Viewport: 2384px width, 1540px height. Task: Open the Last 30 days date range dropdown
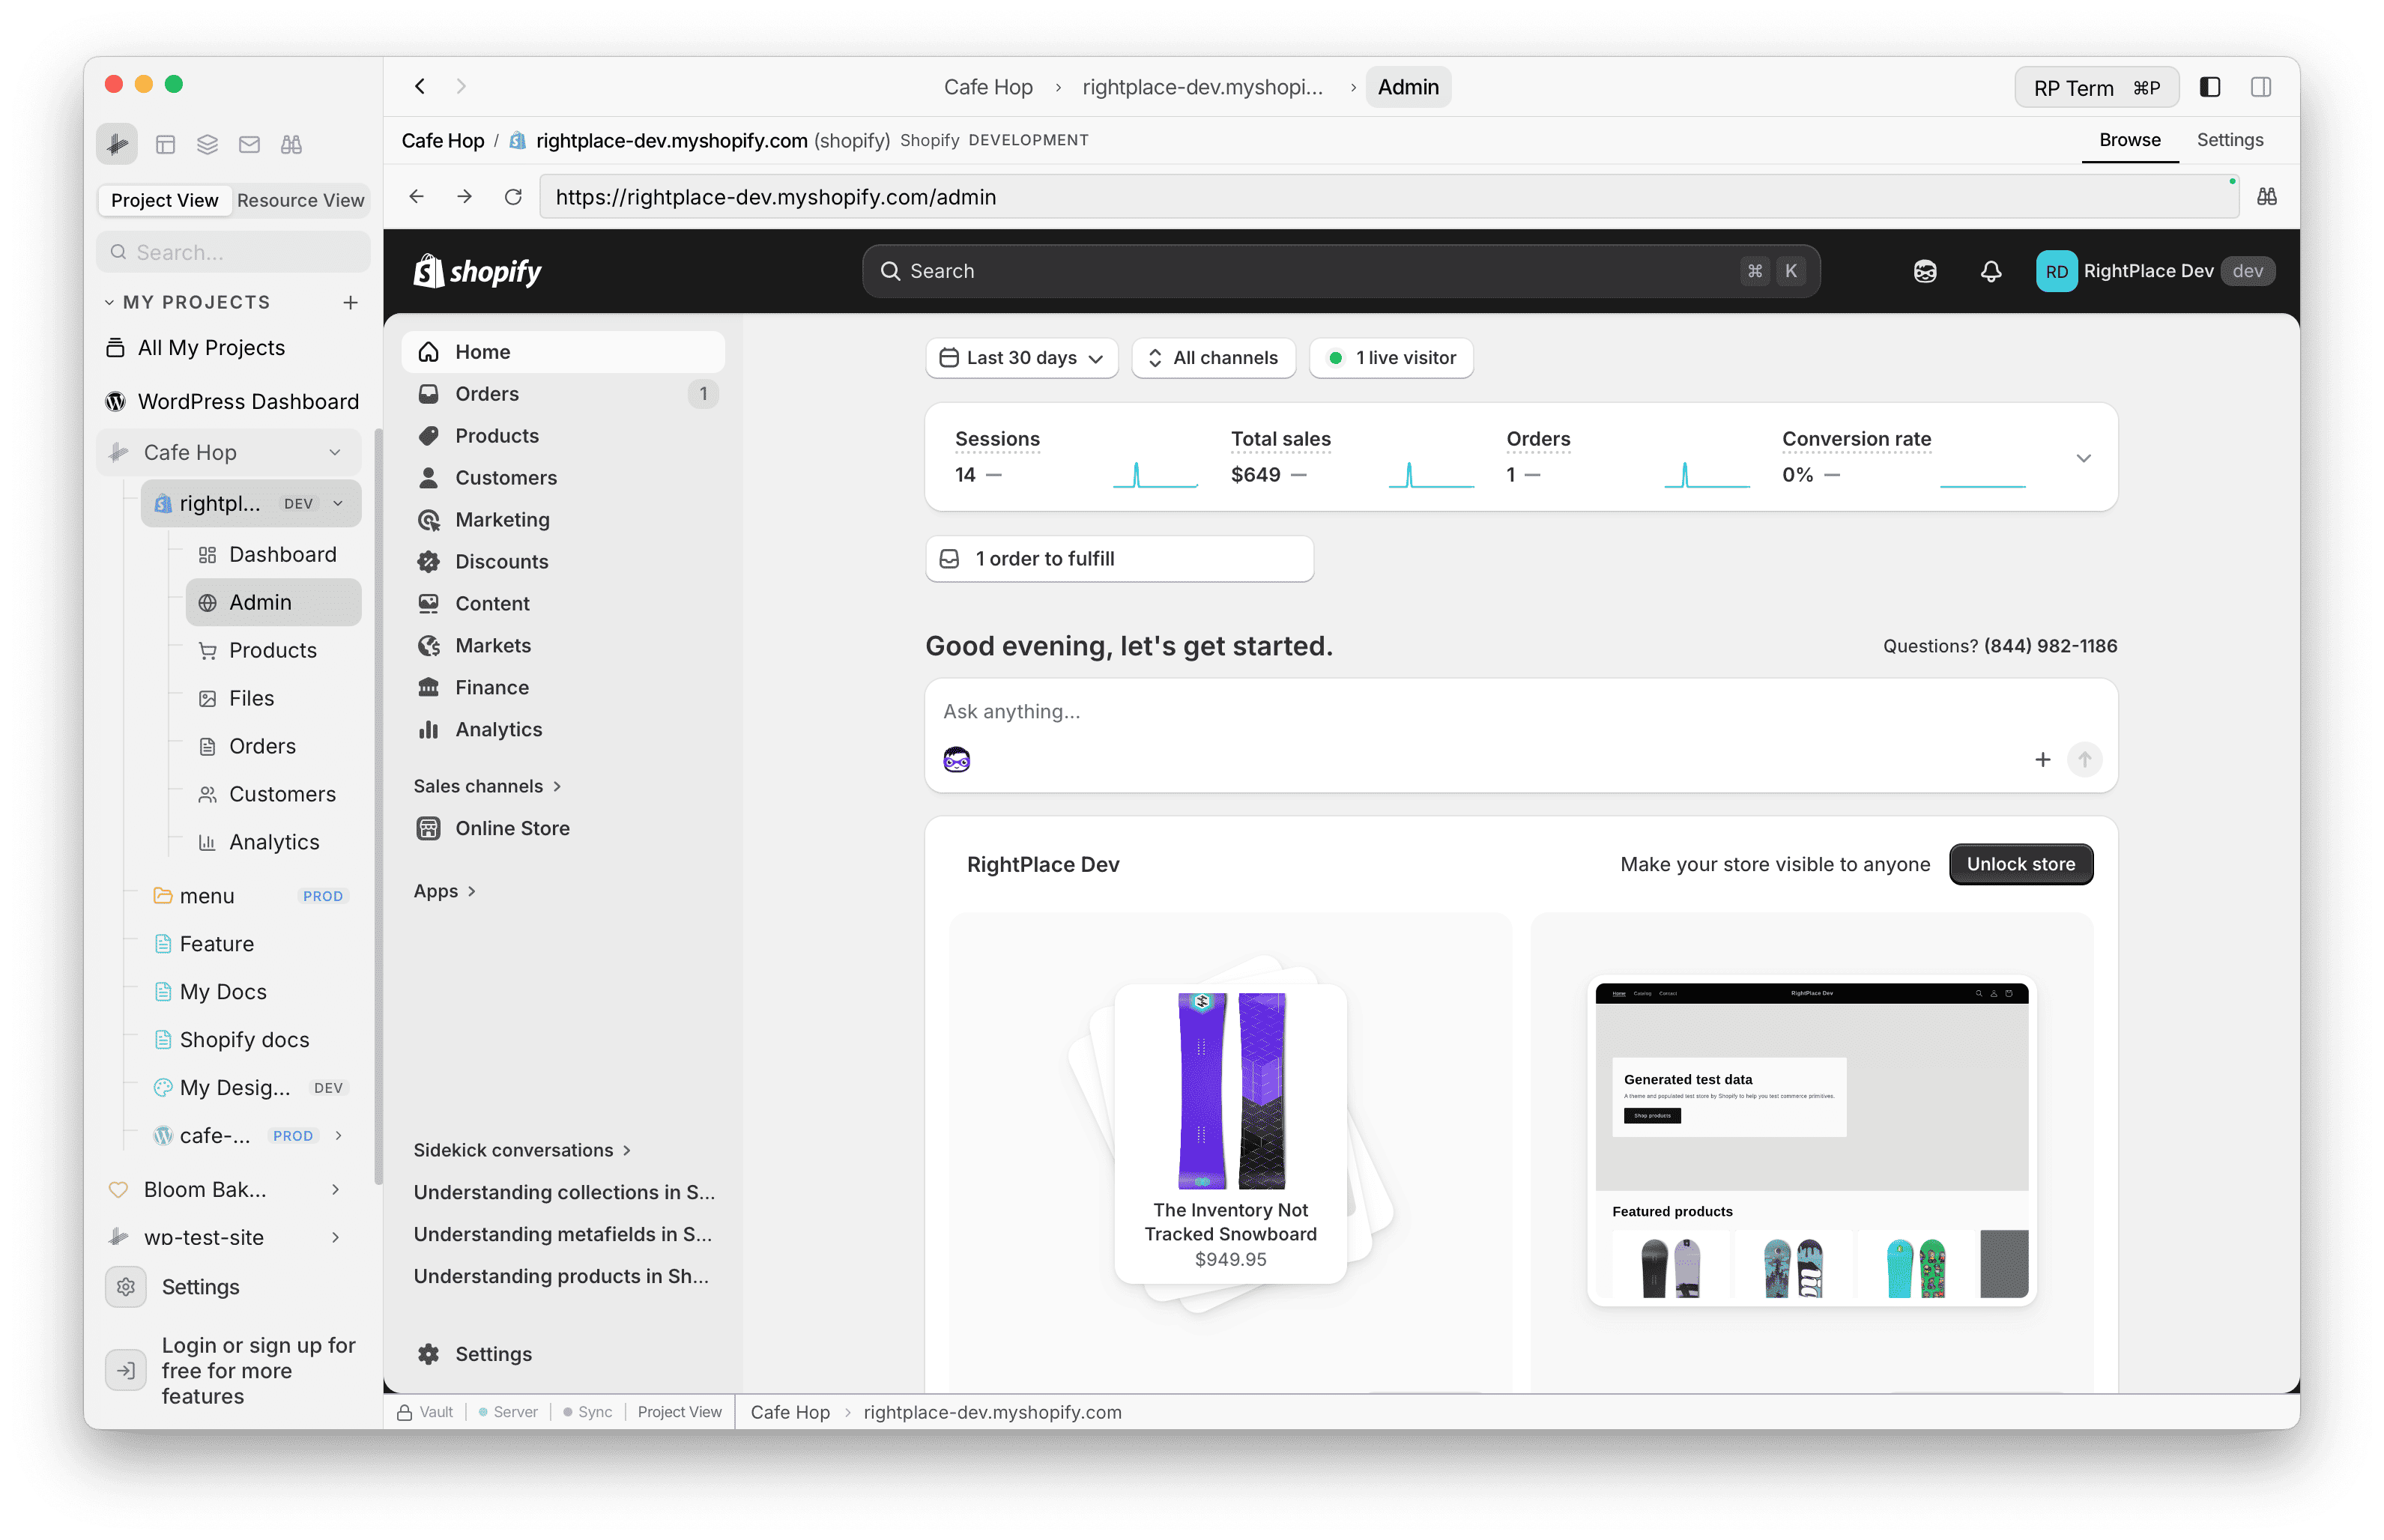1021,357
